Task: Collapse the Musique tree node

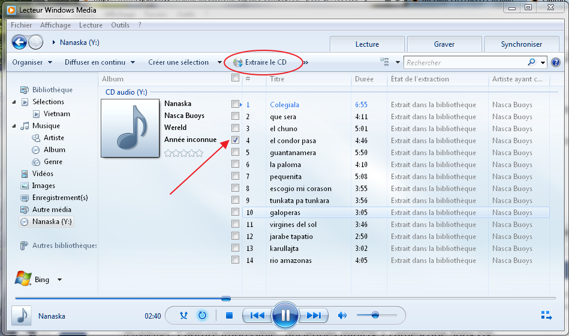Action: tap(14, 126)
